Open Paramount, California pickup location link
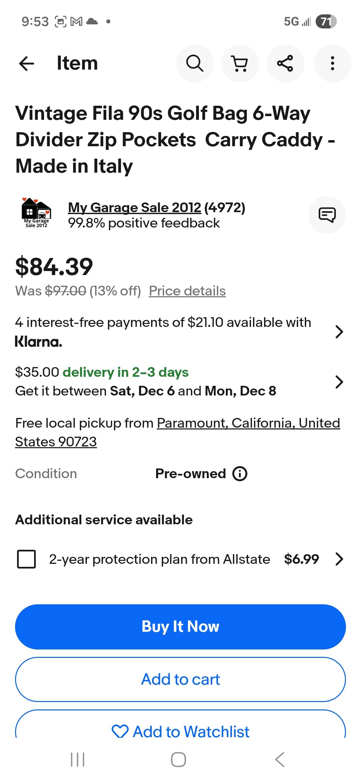 coord(248,424)
